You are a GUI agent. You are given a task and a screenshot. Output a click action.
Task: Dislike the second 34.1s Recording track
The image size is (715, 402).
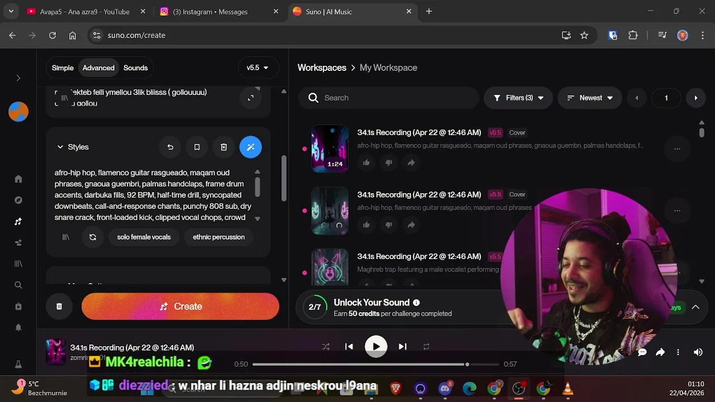coord(389,224)
